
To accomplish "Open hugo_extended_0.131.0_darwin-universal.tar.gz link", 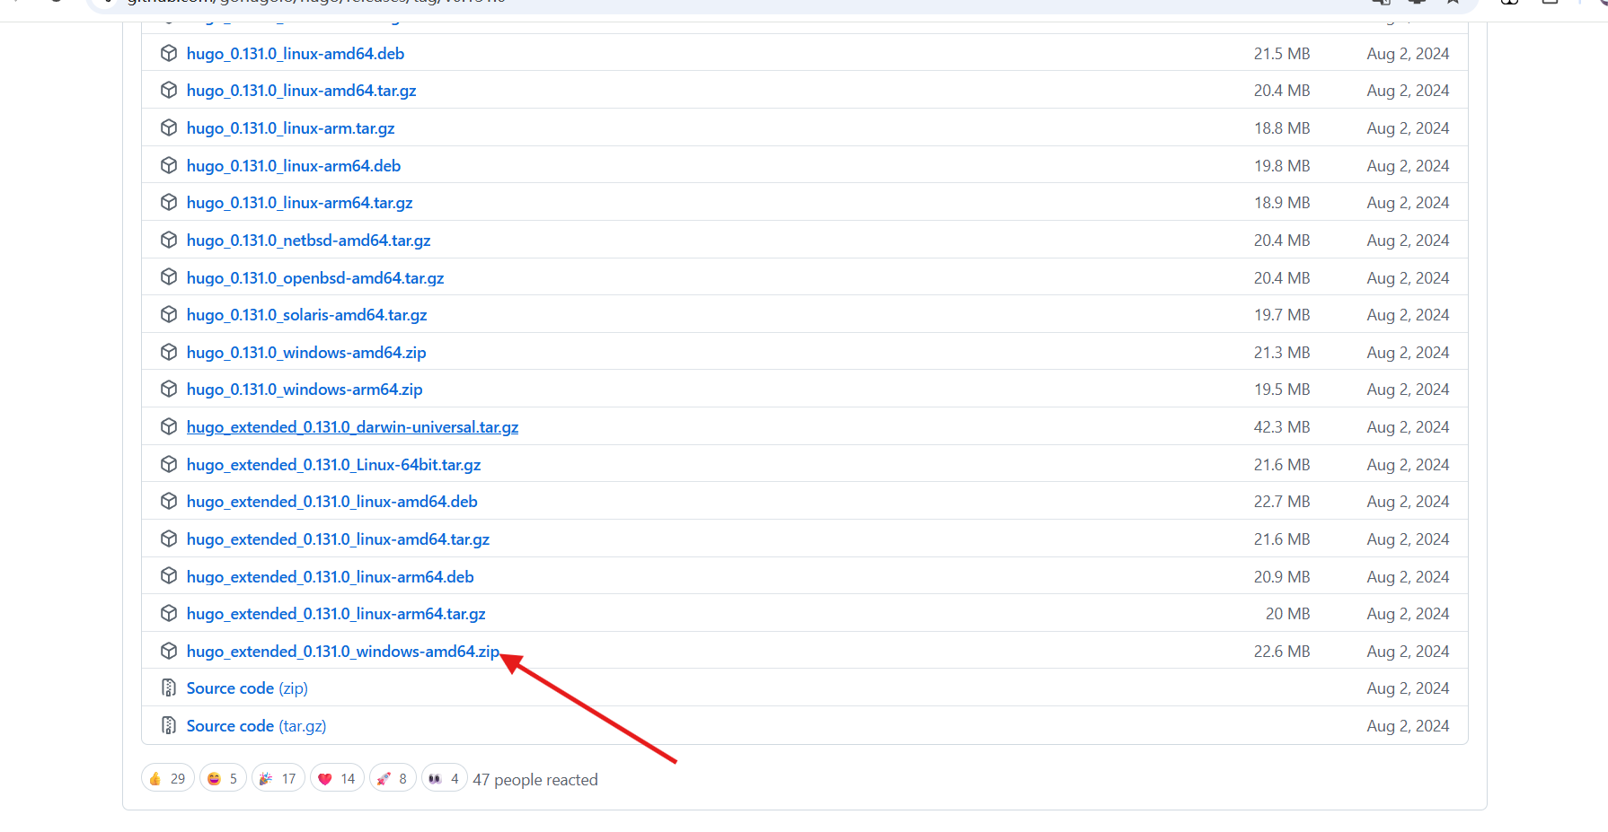I will pyautogui.click(x=352, y=427).
